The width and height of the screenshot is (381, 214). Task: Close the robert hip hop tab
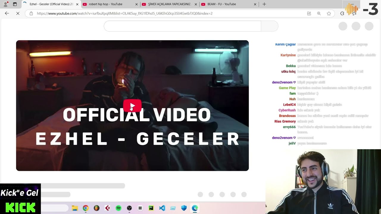point(137,4)
